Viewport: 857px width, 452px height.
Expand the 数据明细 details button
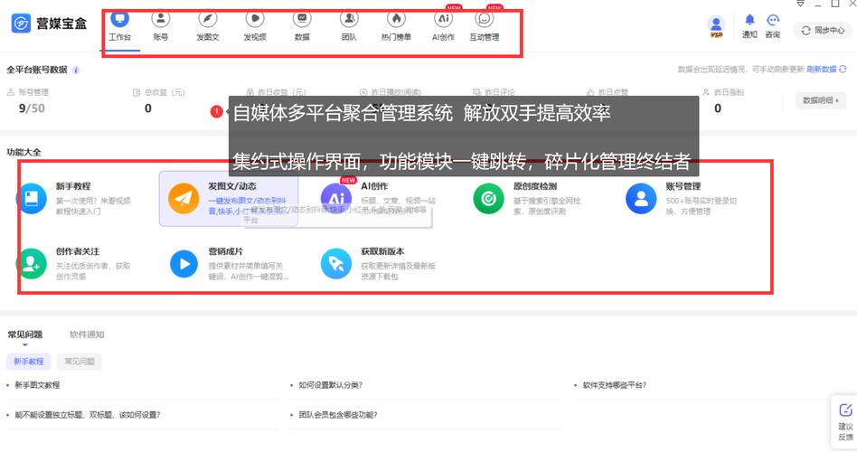820,101
